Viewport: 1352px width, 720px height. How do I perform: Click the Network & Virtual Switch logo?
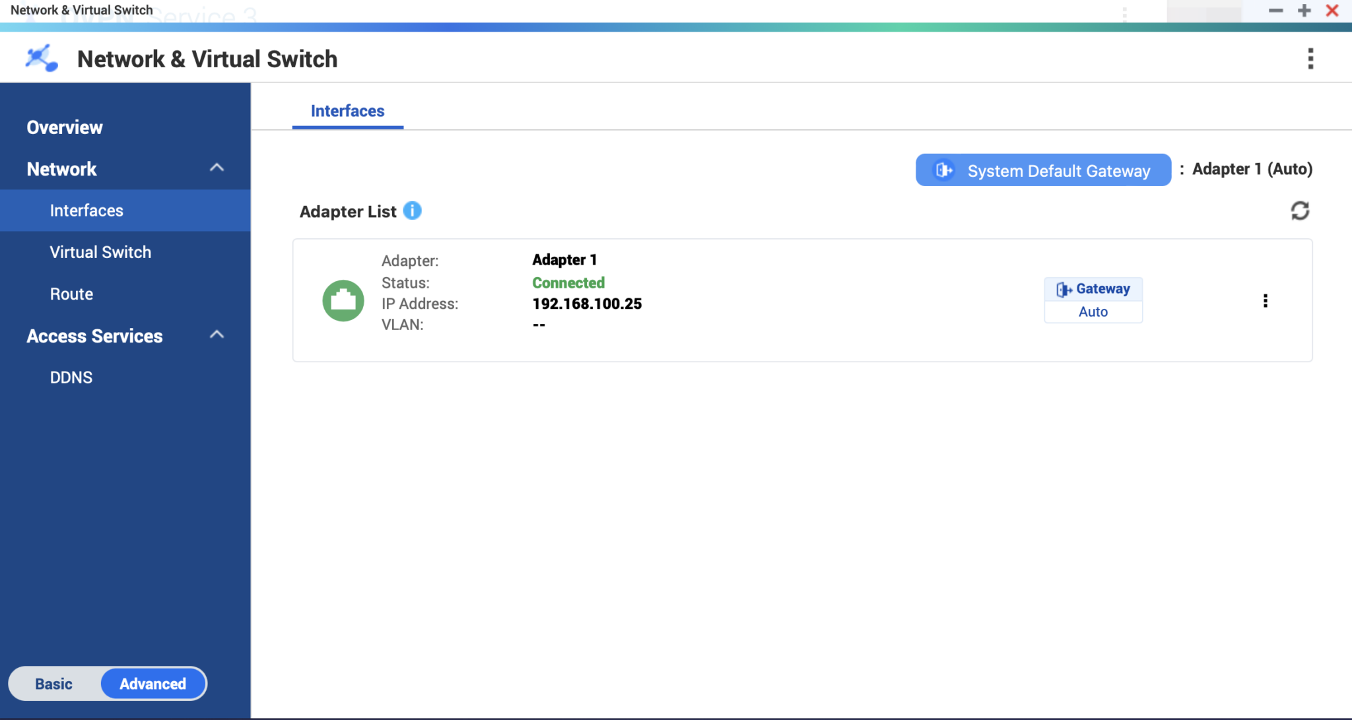[41, 57]
